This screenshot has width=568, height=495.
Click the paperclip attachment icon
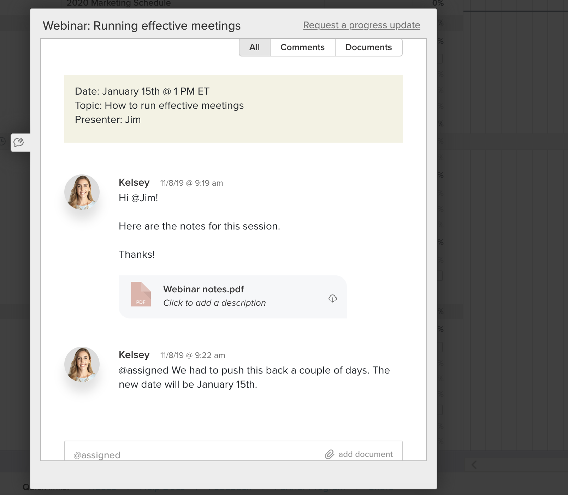click(330, 454)
